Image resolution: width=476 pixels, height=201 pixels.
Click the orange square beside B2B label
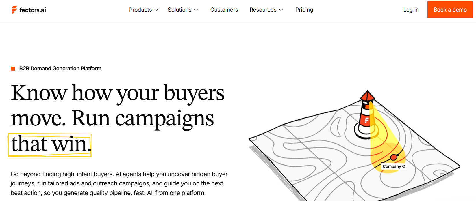pos(13,69)
